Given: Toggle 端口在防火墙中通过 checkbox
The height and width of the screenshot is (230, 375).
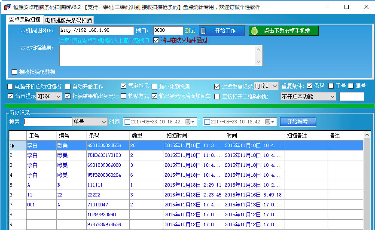Looking at the screenshot, I should (x=156, y=40).
